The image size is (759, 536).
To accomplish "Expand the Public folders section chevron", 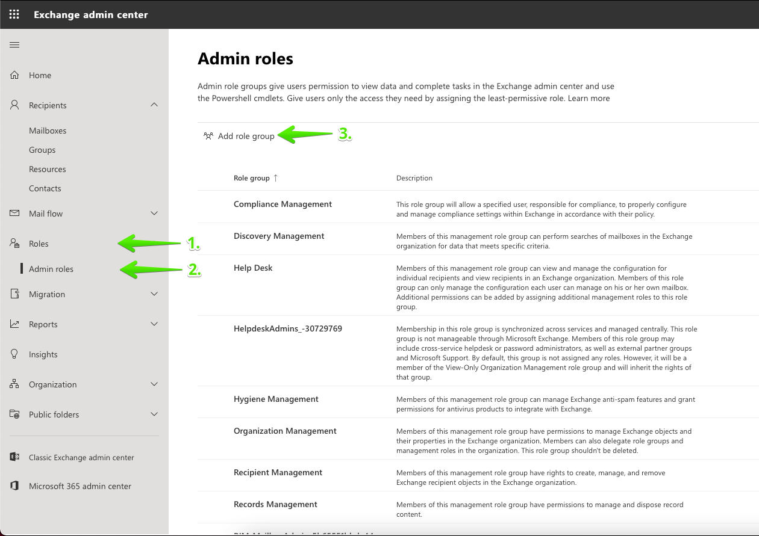I will 154,414.
